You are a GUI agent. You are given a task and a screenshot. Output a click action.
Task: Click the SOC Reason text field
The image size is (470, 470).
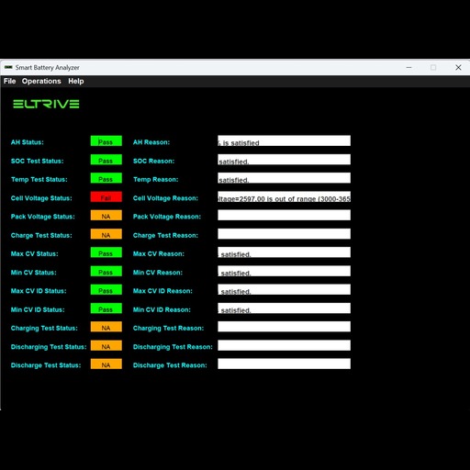click(x=284, y=160)
